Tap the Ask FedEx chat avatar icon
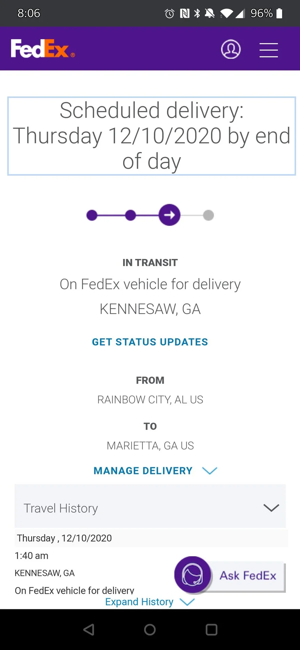Viewport: 300px width, 650px height. click(192, 575)
